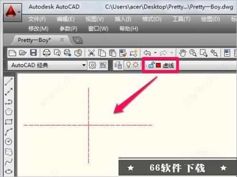Click the Plot printer icon

point(46,53)
